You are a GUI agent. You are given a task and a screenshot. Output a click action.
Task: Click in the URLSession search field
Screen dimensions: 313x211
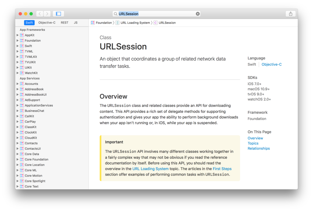(156, 14)
